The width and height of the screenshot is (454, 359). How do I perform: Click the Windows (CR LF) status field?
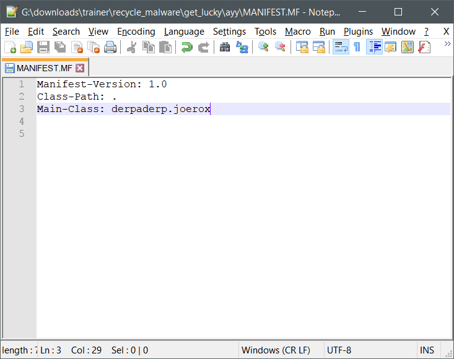(276, 350)
